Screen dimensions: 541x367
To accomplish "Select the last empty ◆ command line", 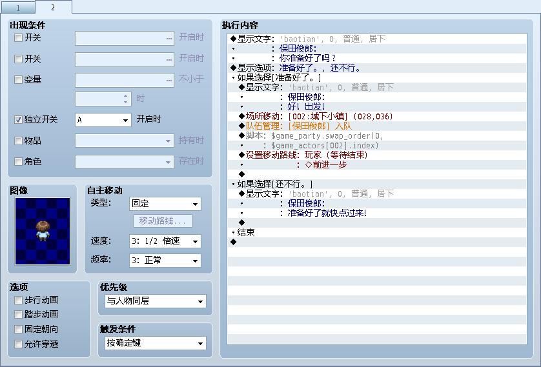I will click(x=377, y=242).
